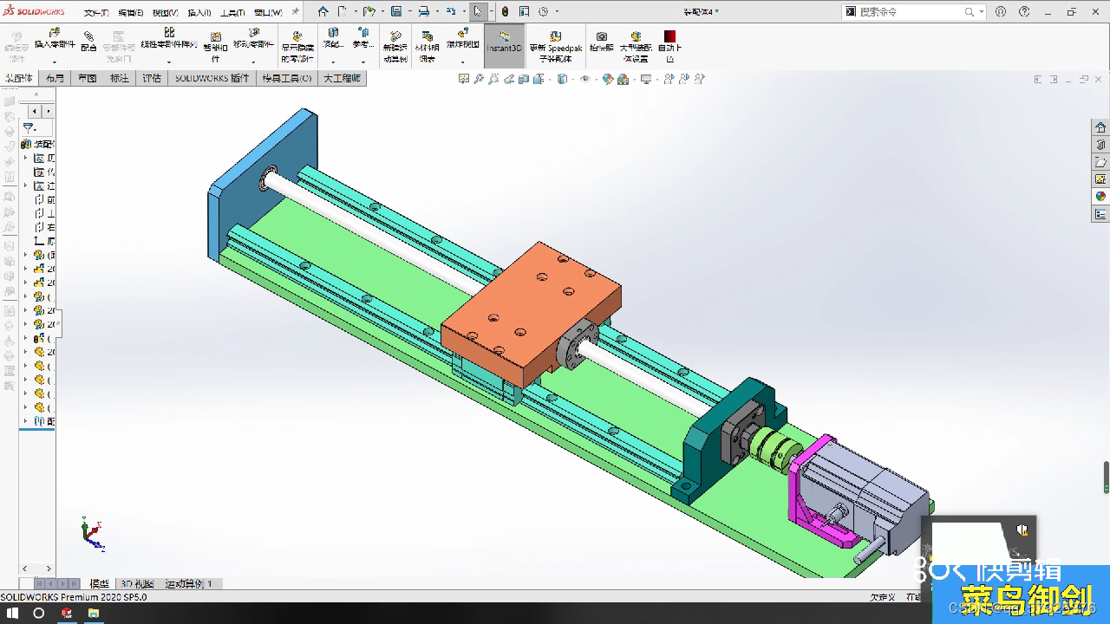This screenshot has width=1110, height=624.
Task: Click the Home icon in top toolbar
Action: [323, 12]
